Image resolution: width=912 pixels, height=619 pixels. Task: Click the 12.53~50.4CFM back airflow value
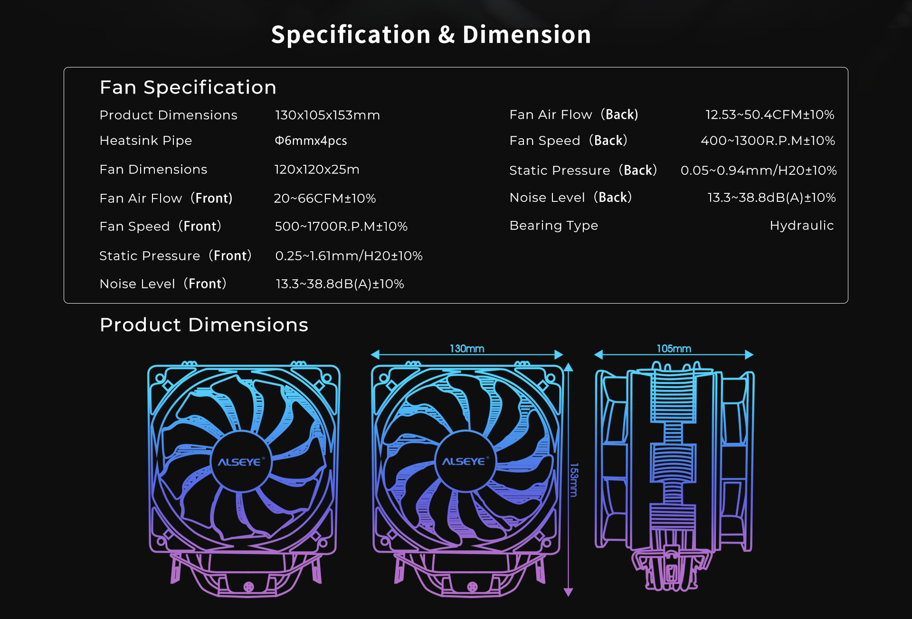(769, 114)
